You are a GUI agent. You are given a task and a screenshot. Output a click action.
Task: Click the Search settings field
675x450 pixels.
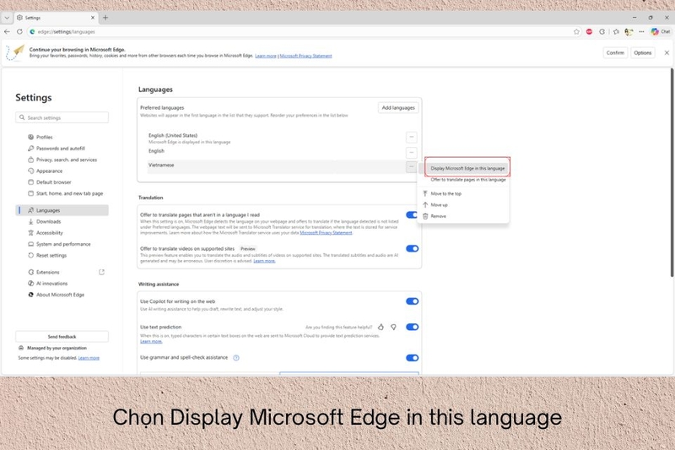(x=62, y=117)
